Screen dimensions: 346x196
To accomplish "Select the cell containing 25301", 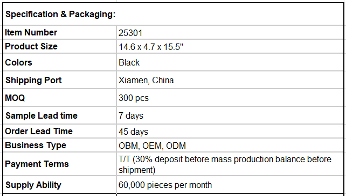I will pyautogui.click(x=230, y=32).
